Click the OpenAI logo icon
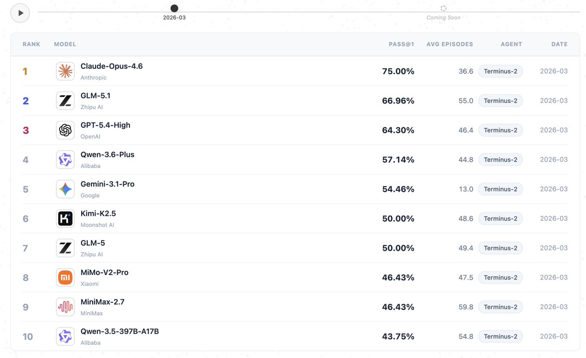The image size is (586, 358). point(65,130)
